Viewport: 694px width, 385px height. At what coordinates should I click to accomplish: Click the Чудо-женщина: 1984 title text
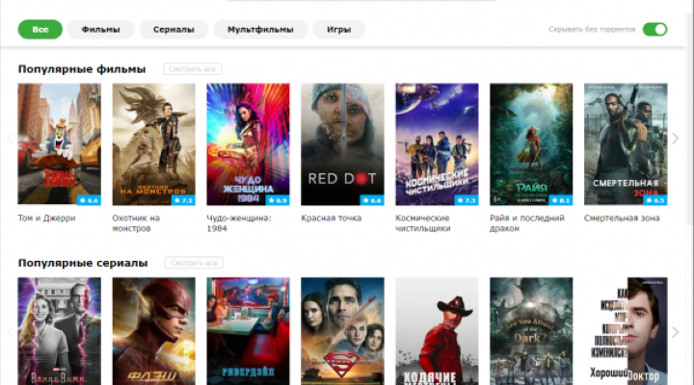click(x=239, y=223)
